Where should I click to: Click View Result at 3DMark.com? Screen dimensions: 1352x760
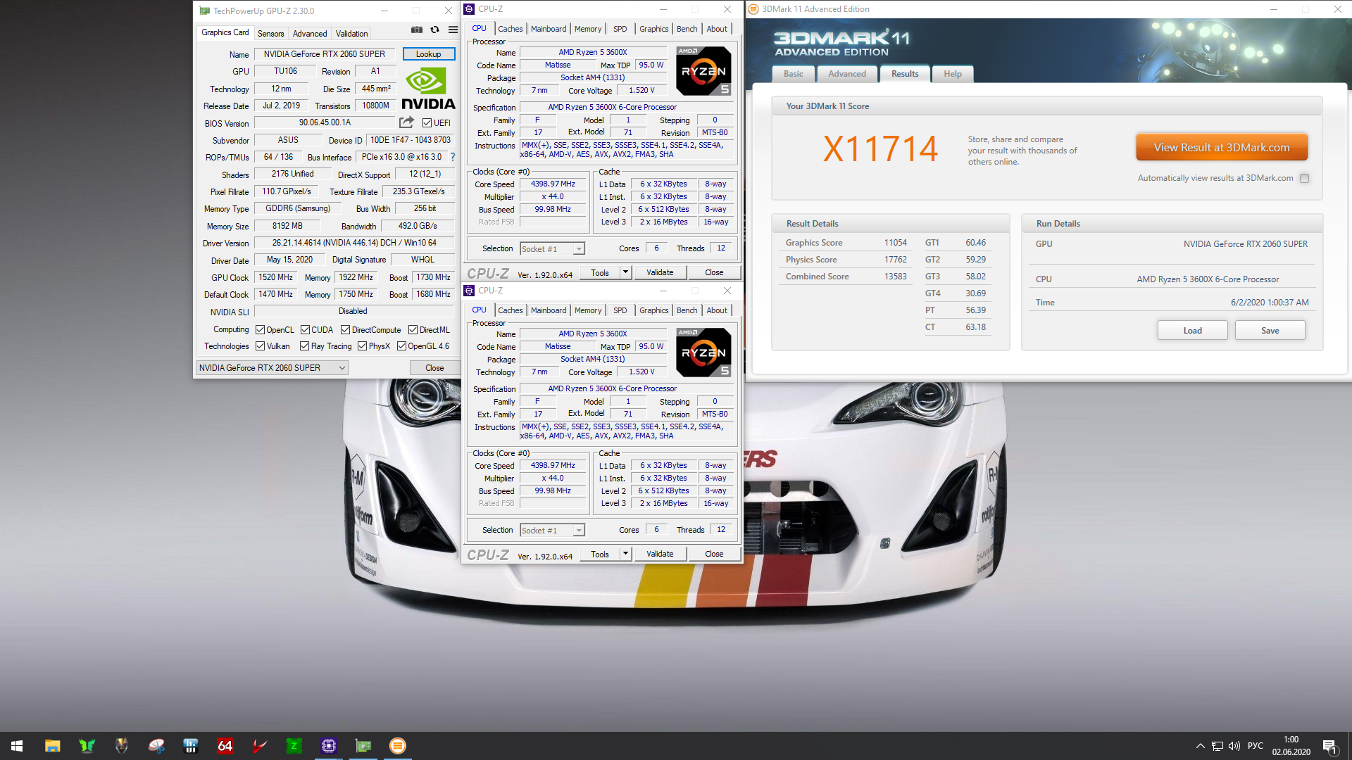tap(1222, 148)
